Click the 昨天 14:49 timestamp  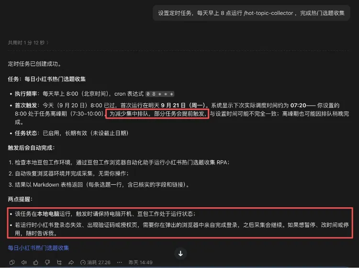[x=140, y=262]
